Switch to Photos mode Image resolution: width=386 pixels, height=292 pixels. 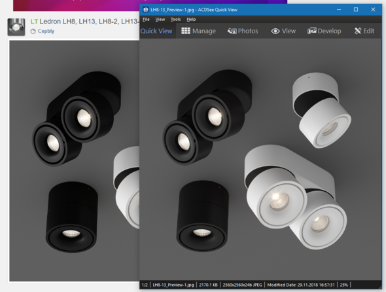(243, 31)
